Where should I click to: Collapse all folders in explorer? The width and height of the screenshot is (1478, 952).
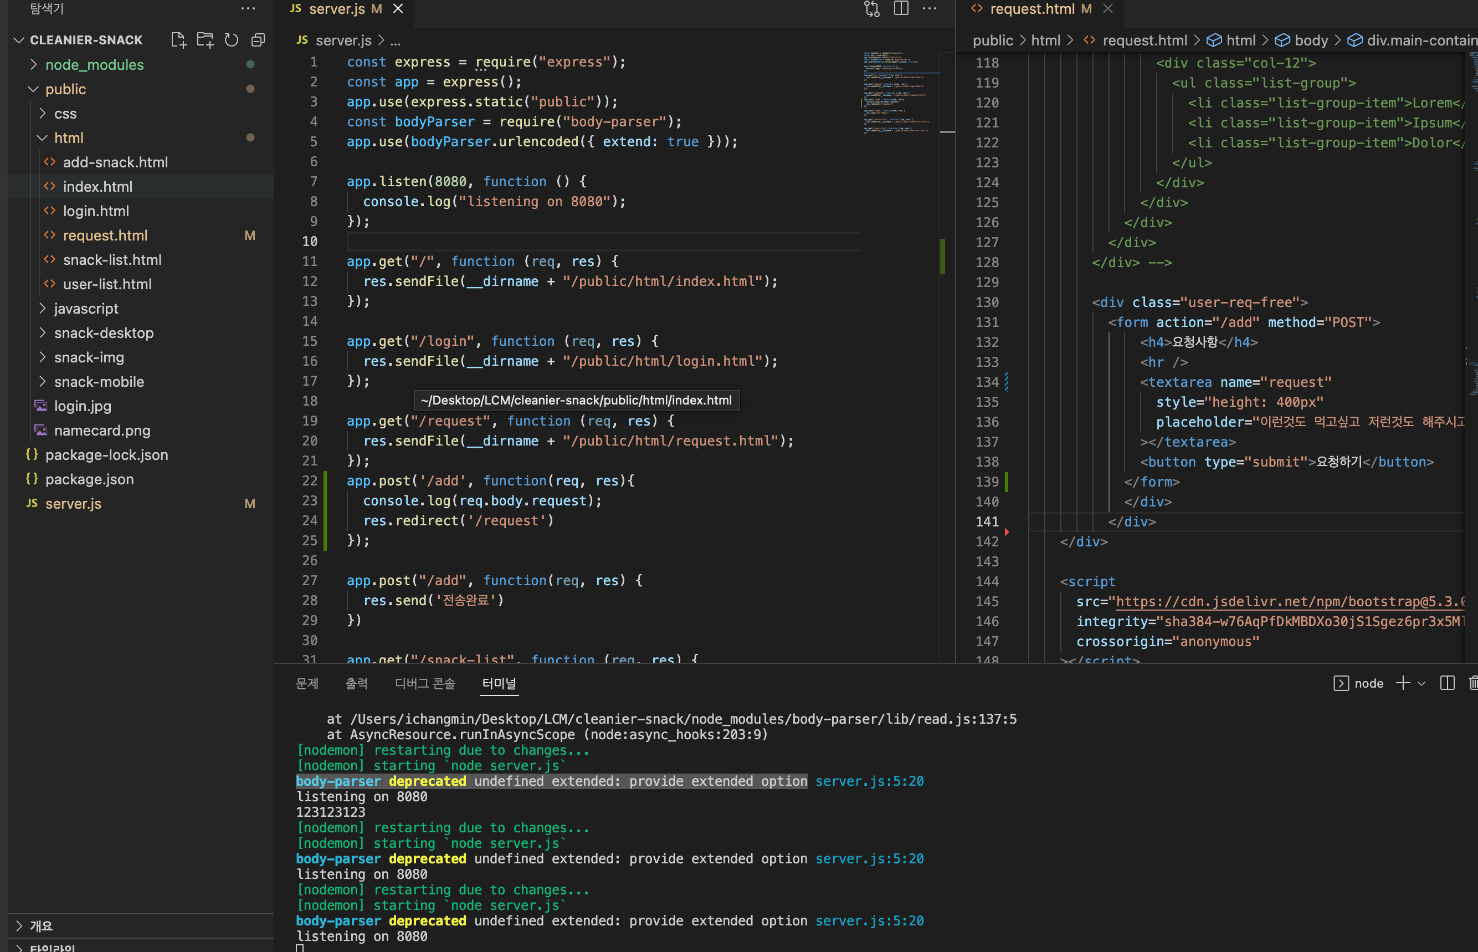(x=258, y=40)
